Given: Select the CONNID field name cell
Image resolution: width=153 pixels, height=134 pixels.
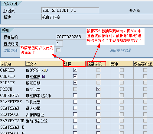Looking at the screenshot, I should pos(13,76).
